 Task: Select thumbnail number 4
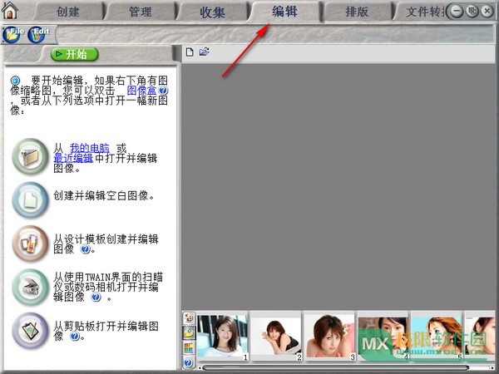[x=383, y=337]
